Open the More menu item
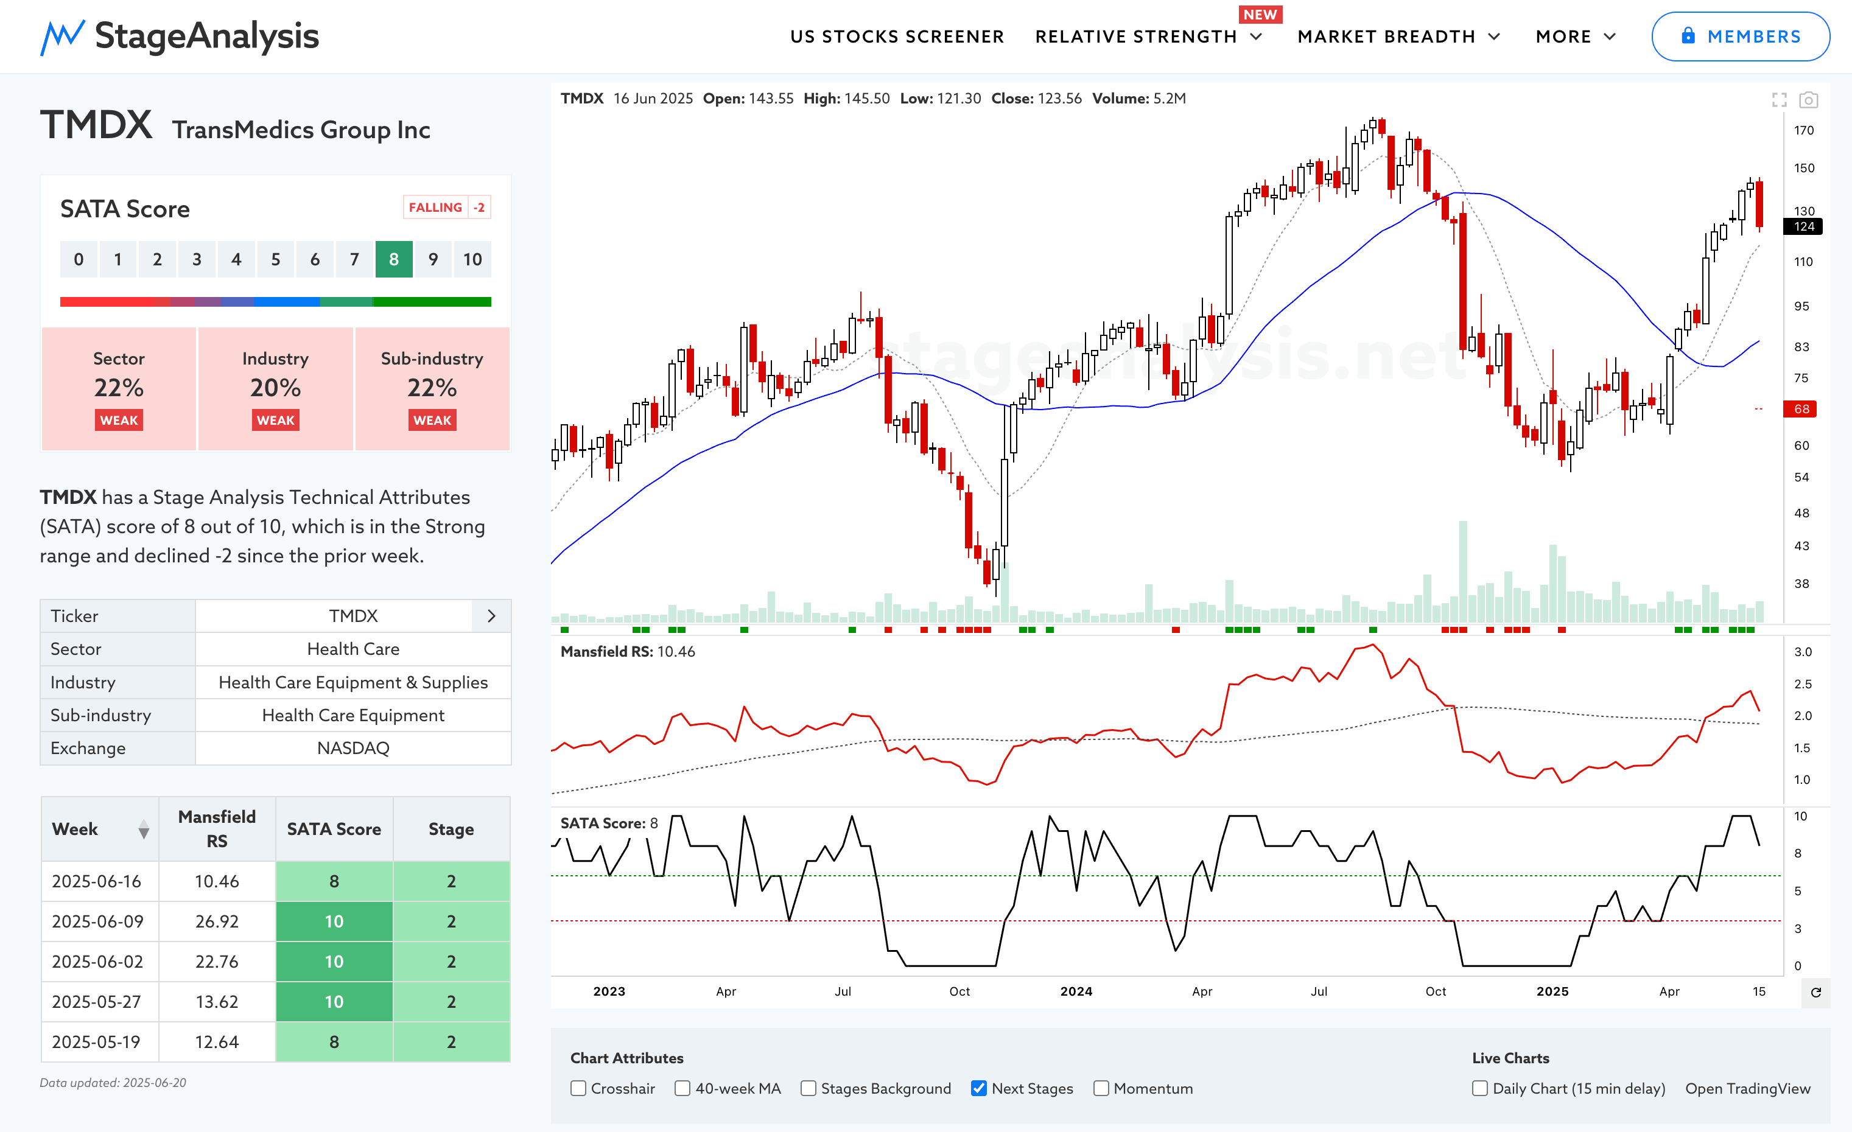The image size is (1852, 1132). pos(1563,37)
